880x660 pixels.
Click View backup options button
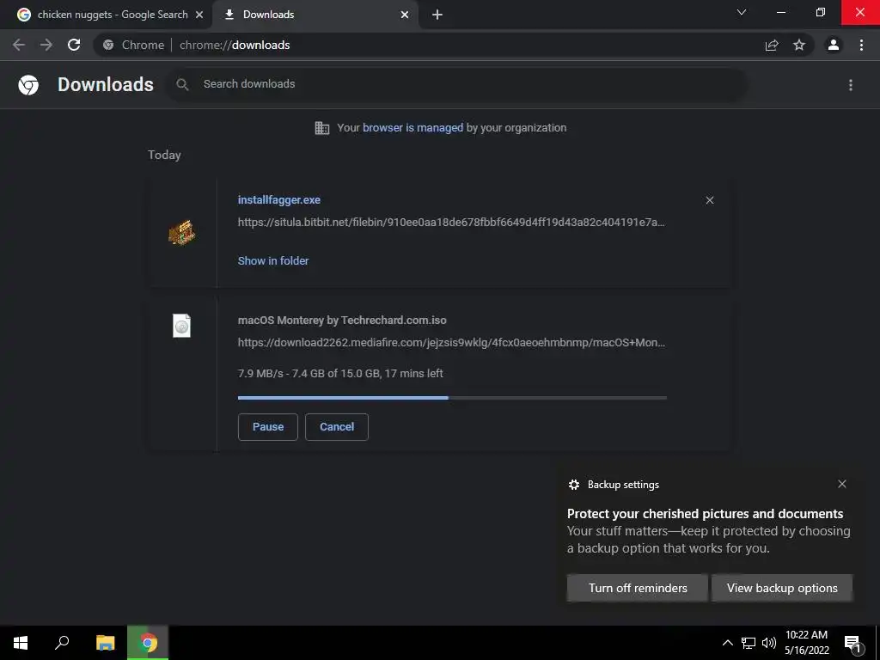[782, 588]
